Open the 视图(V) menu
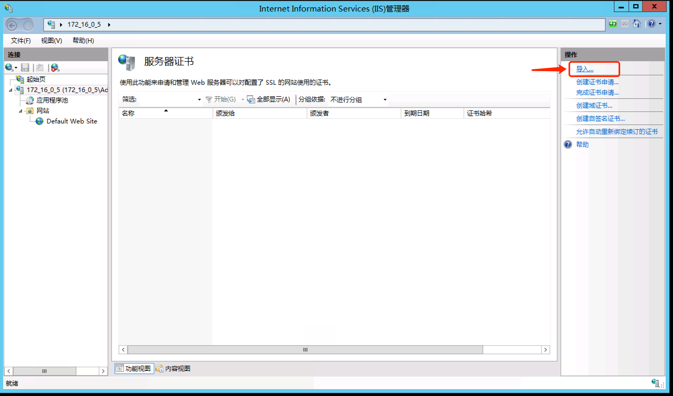Viewport: 673px width, 396px height. (51, 41)
